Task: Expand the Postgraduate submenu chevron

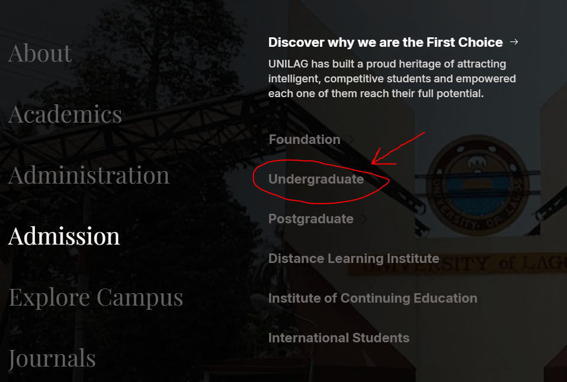Action: point(364,220)
